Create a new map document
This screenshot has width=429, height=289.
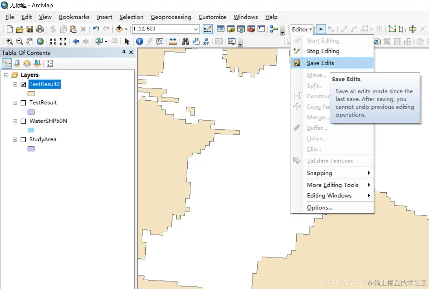[x=10, y=29]
